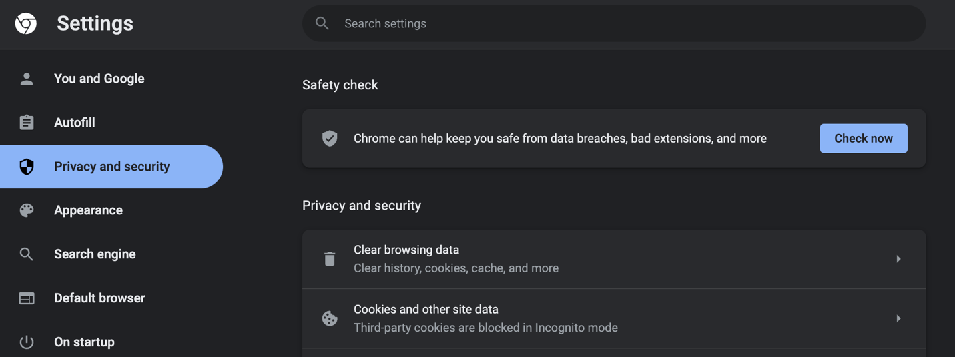Viewport: 955px width, 357px height.
Task: Open the Autofill settings section
Action: (x=75, y=123)
